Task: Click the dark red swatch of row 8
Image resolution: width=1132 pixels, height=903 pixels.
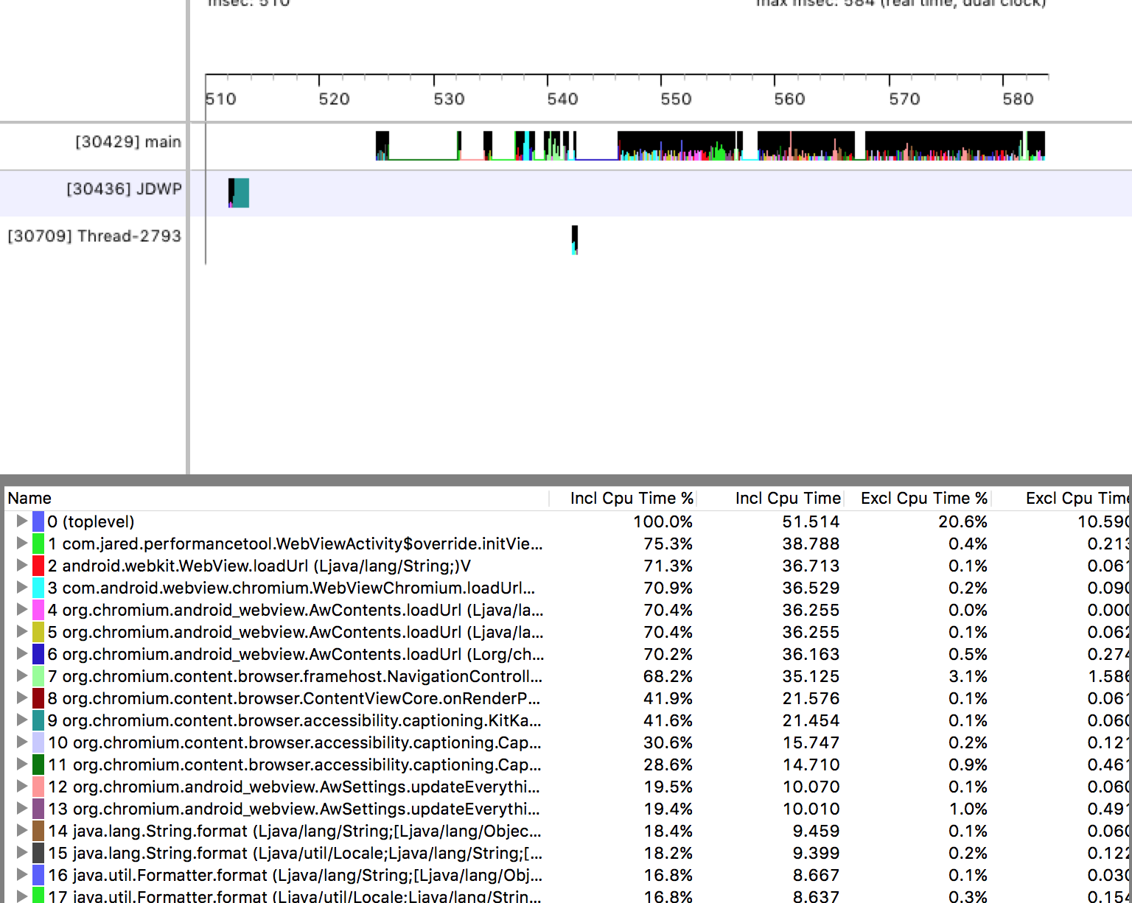Action: (38, 698)
